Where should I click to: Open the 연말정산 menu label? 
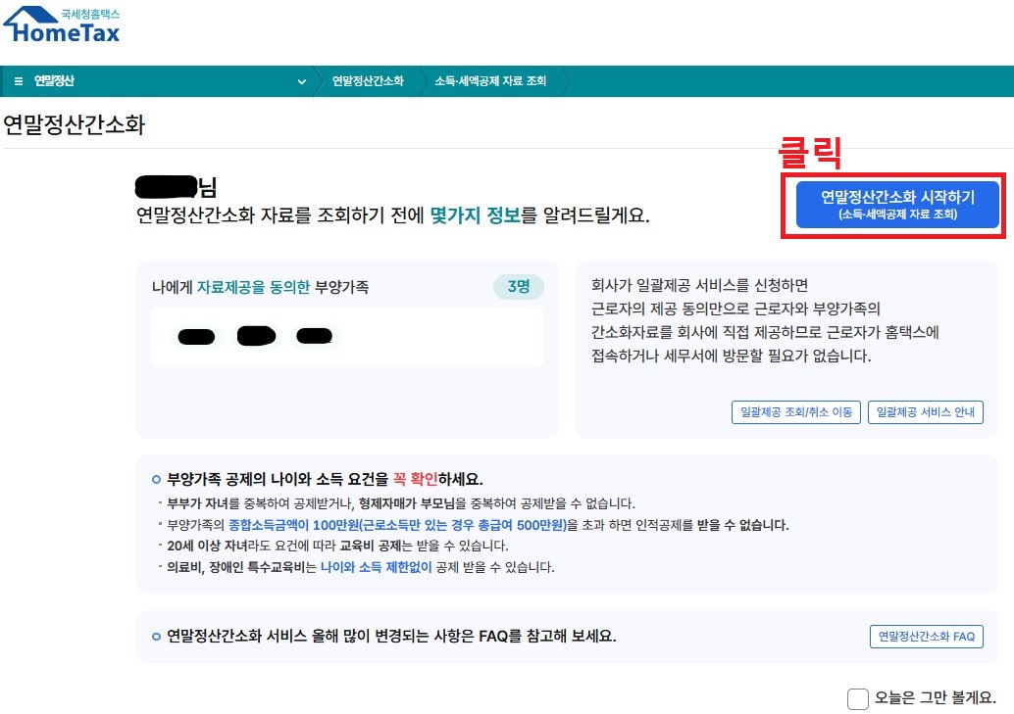pyautogui.click(x=54, y=81)
